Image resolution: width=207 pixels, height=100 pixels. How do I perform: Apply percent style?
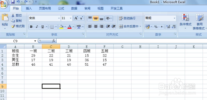tap(156, 27)
